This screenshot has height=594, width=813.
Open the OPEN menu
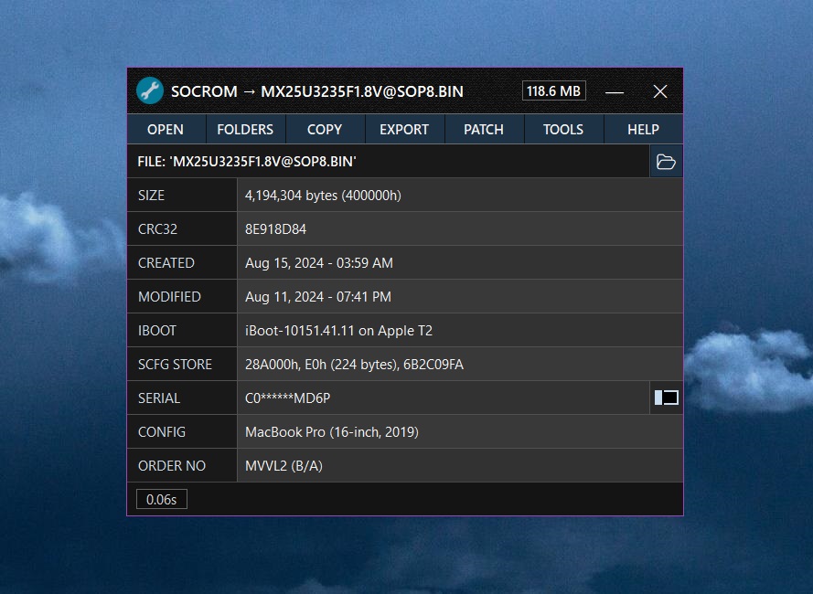(x=166, y=129)
